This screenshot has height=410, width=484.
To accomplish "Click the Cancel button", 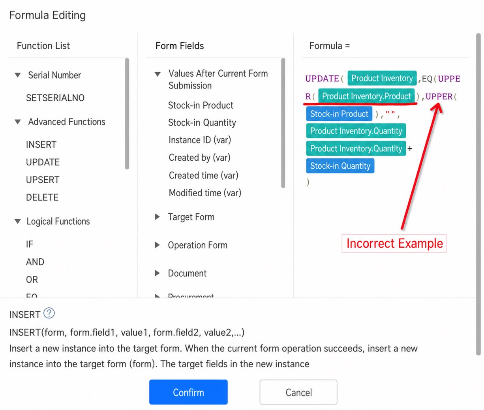I will pos(298,392).
